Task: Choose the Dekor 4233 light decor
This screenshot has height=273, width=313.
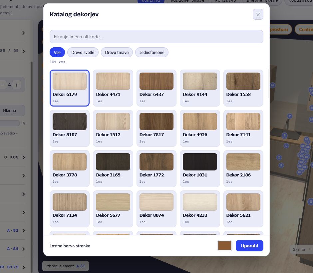Action: [x=200, y=209]
